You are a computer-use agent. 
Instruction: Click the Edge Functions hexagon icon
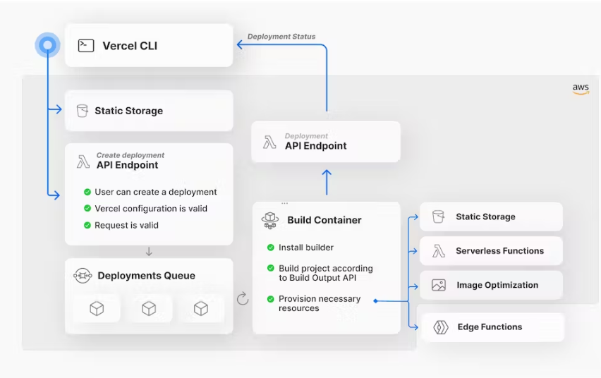click(440, 327)
